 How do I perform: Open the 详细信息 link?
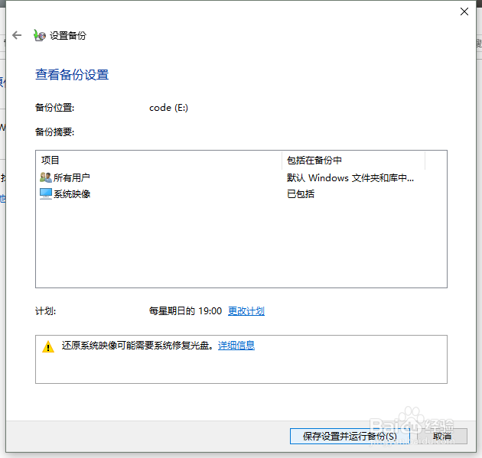click(236, 346)
